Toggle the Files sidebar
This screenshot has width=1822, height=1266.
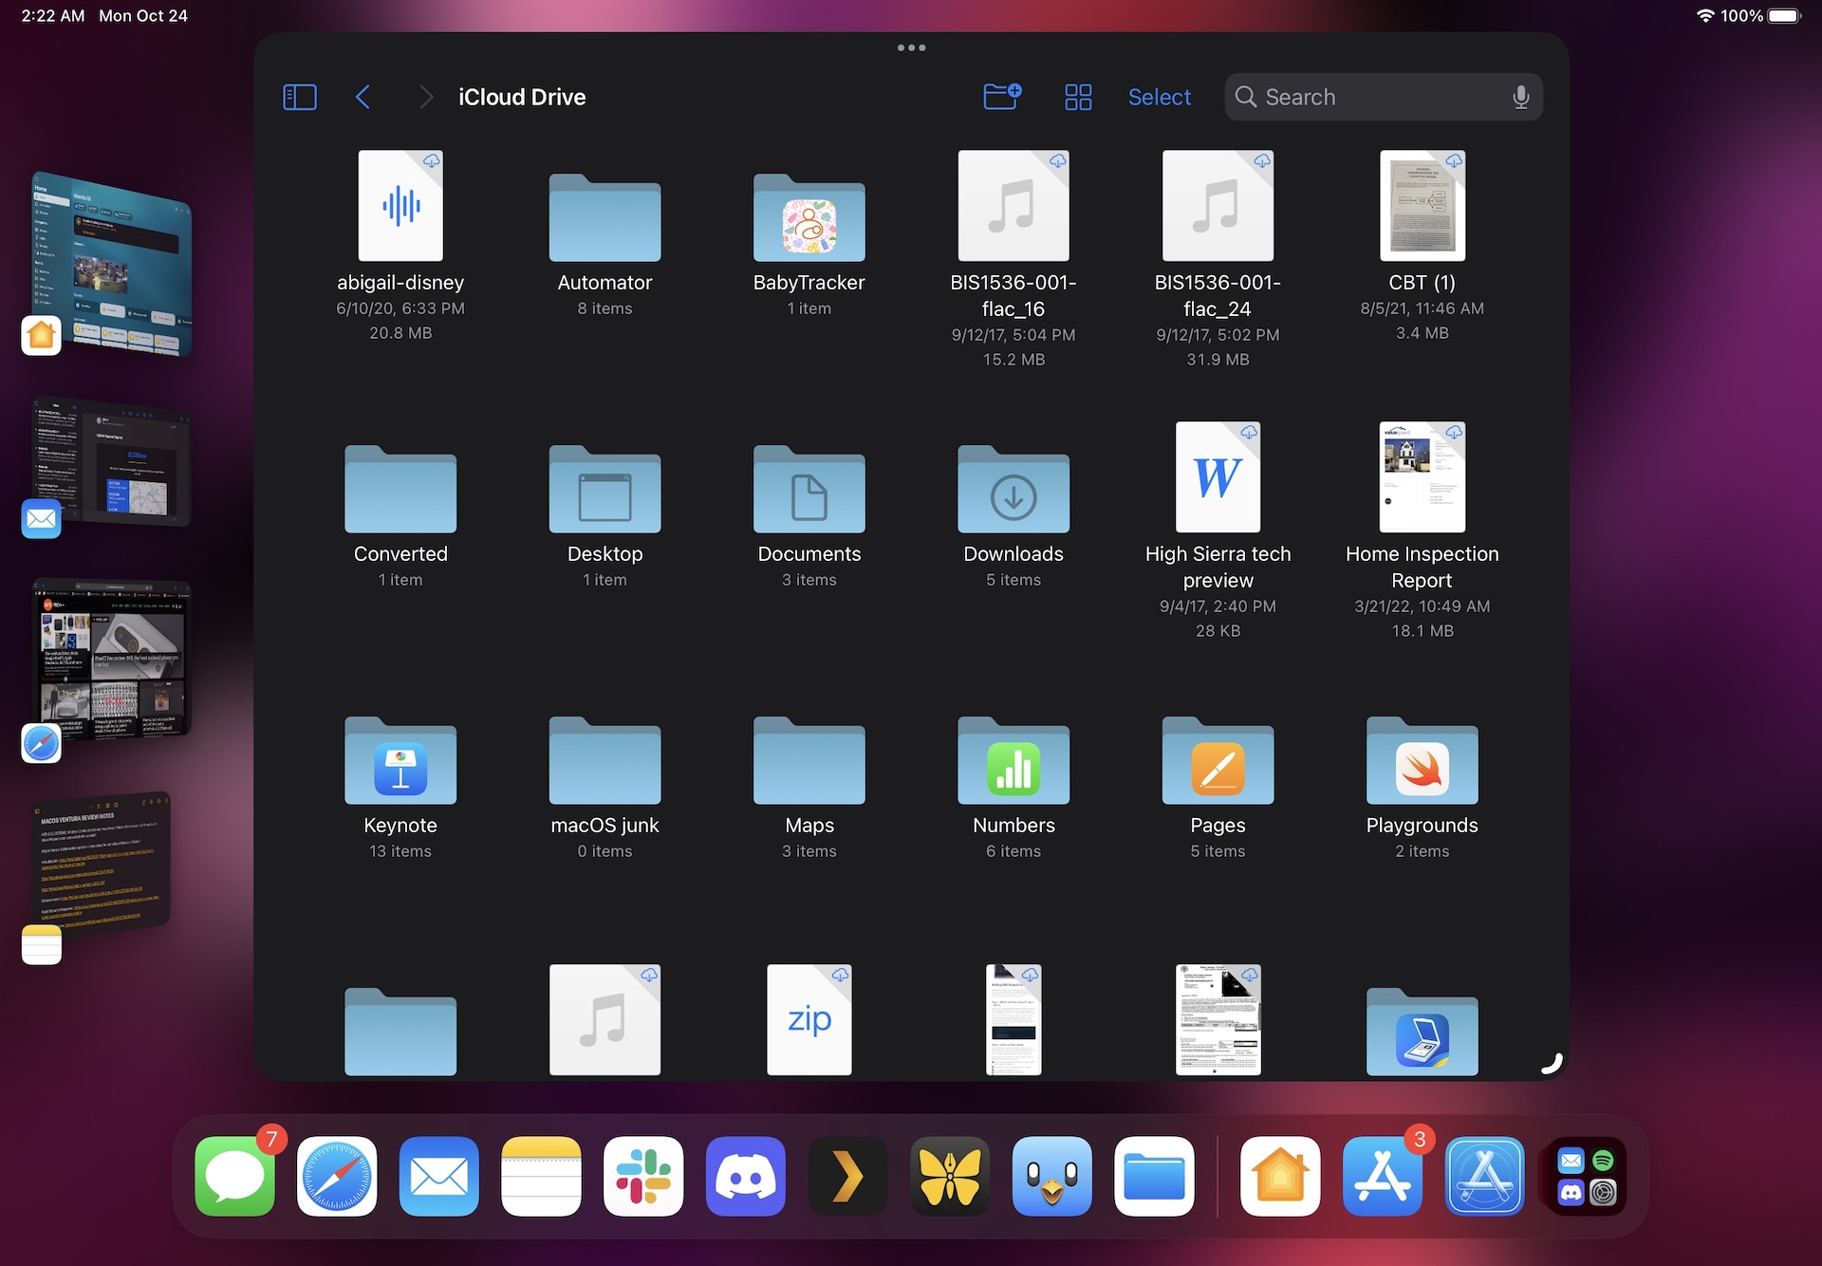(x=300, y=96)
